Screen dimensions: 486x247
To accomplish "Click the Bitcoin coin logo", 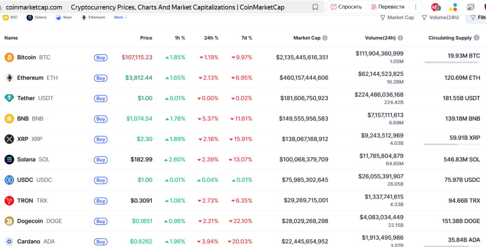I will point(9,57).
